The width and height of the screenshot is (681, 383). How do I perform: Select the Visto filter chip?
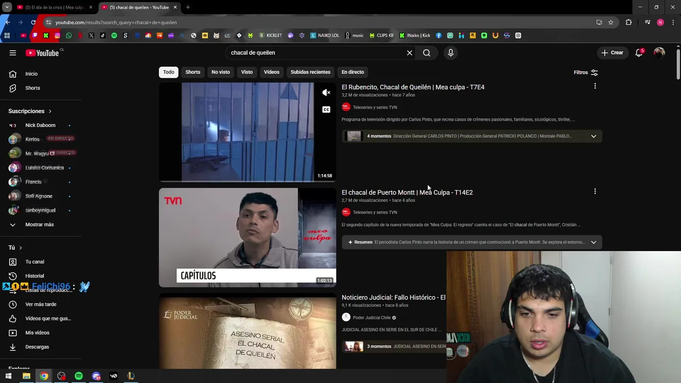pyautogui.click(x=247, y=72)
